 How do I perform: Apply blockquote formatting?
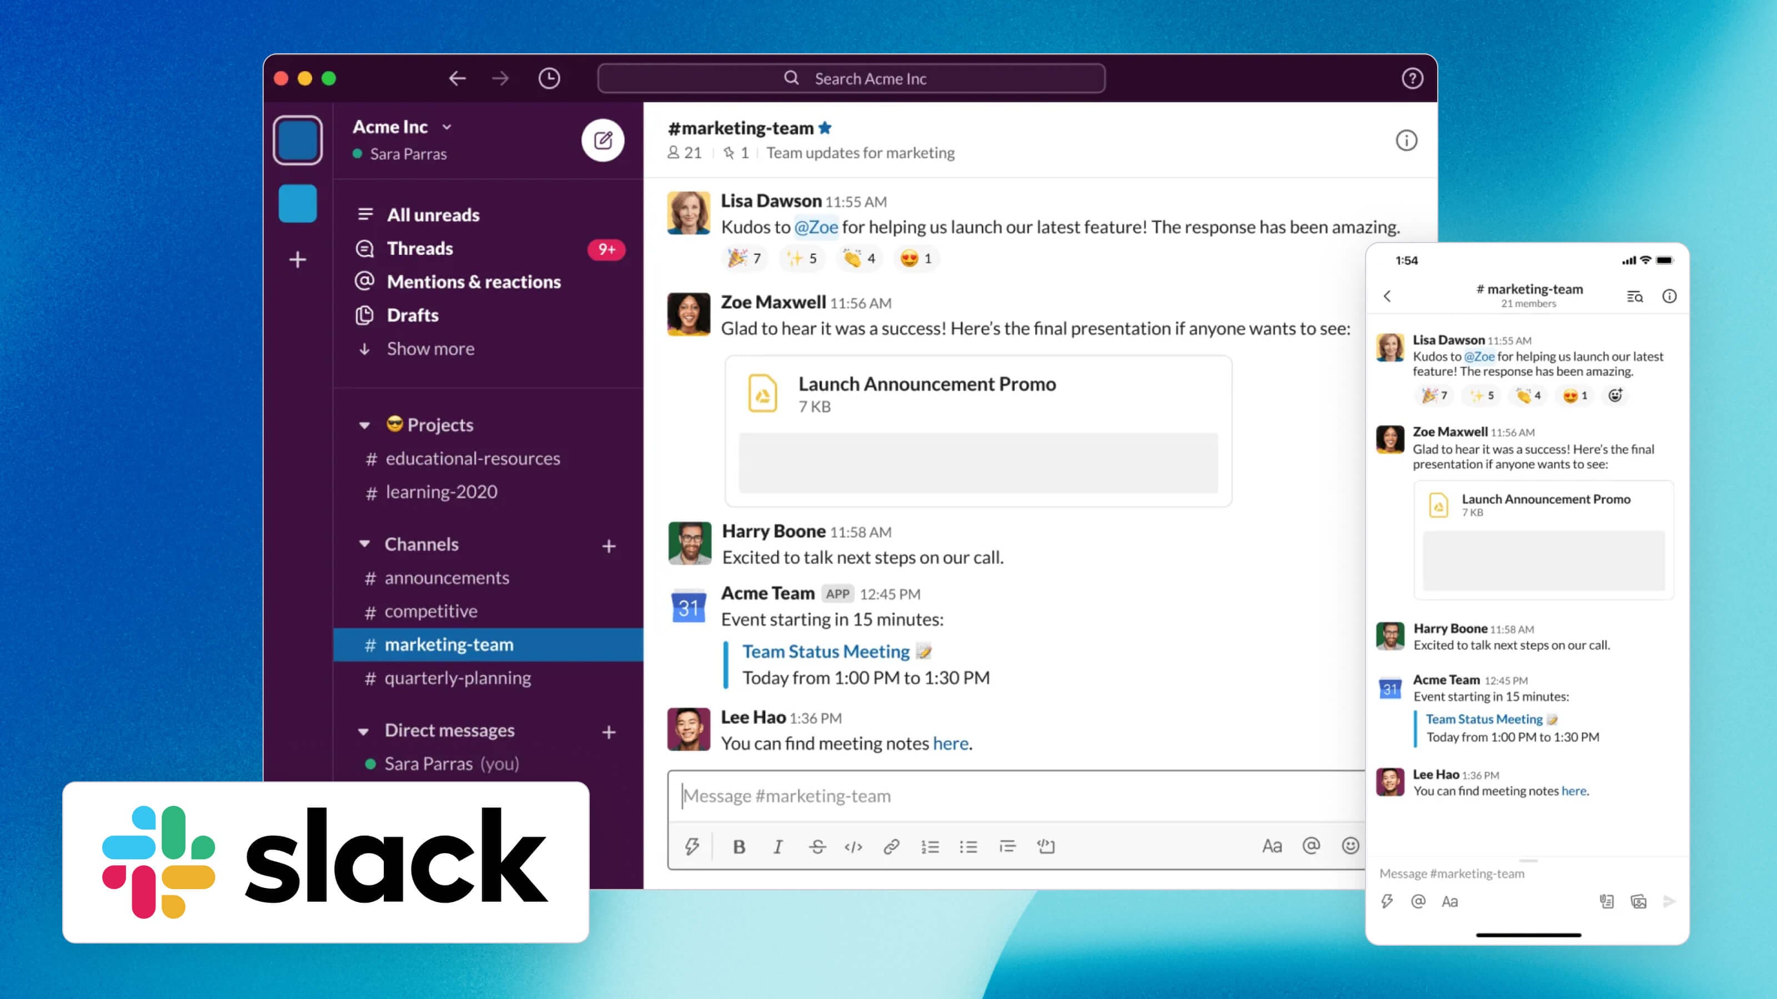1007,846
